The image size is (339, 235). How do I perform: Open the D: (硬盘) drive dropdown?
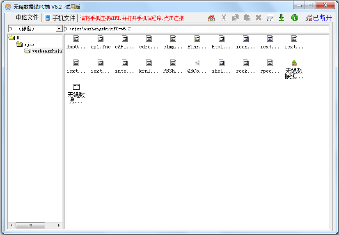pyautogui.click(x=59, y=29)
